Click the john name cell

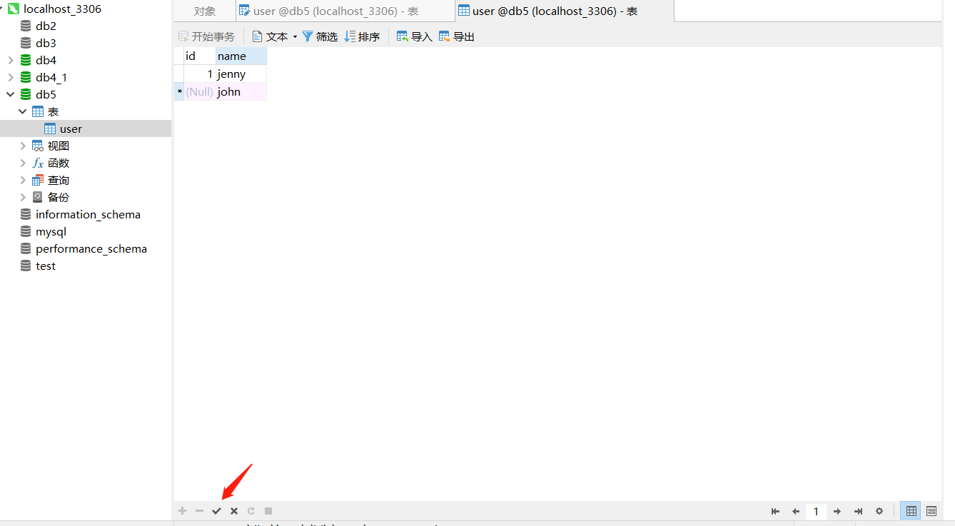click(241, 91)
